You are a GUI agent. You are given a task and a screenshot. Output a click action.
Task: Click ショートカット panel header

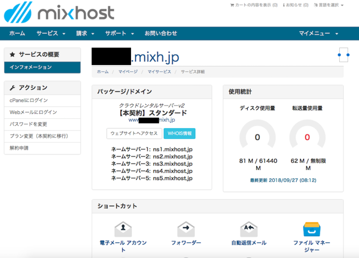218,206
